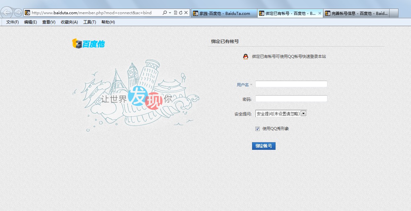This screenshot has width=411, height=211.
Task: Click the Stop loading X icon in the address bar
Action: (x=186, y=13)
